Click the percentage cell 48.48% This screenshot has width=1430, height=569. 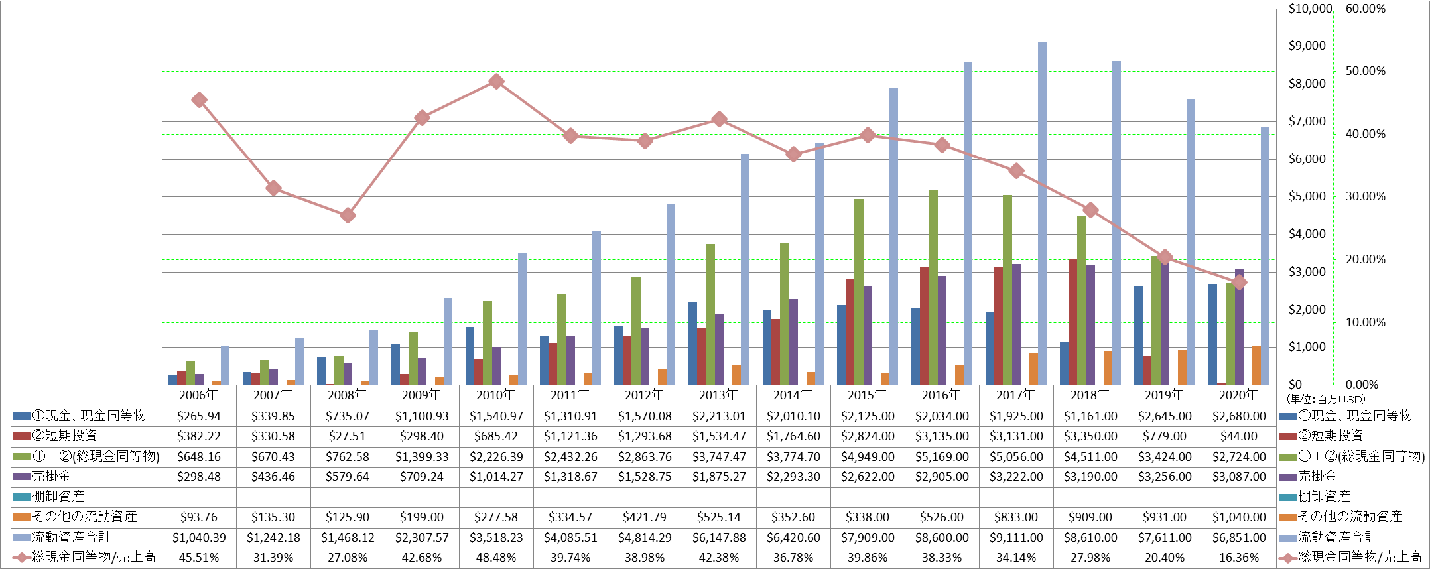coord(496,558)
